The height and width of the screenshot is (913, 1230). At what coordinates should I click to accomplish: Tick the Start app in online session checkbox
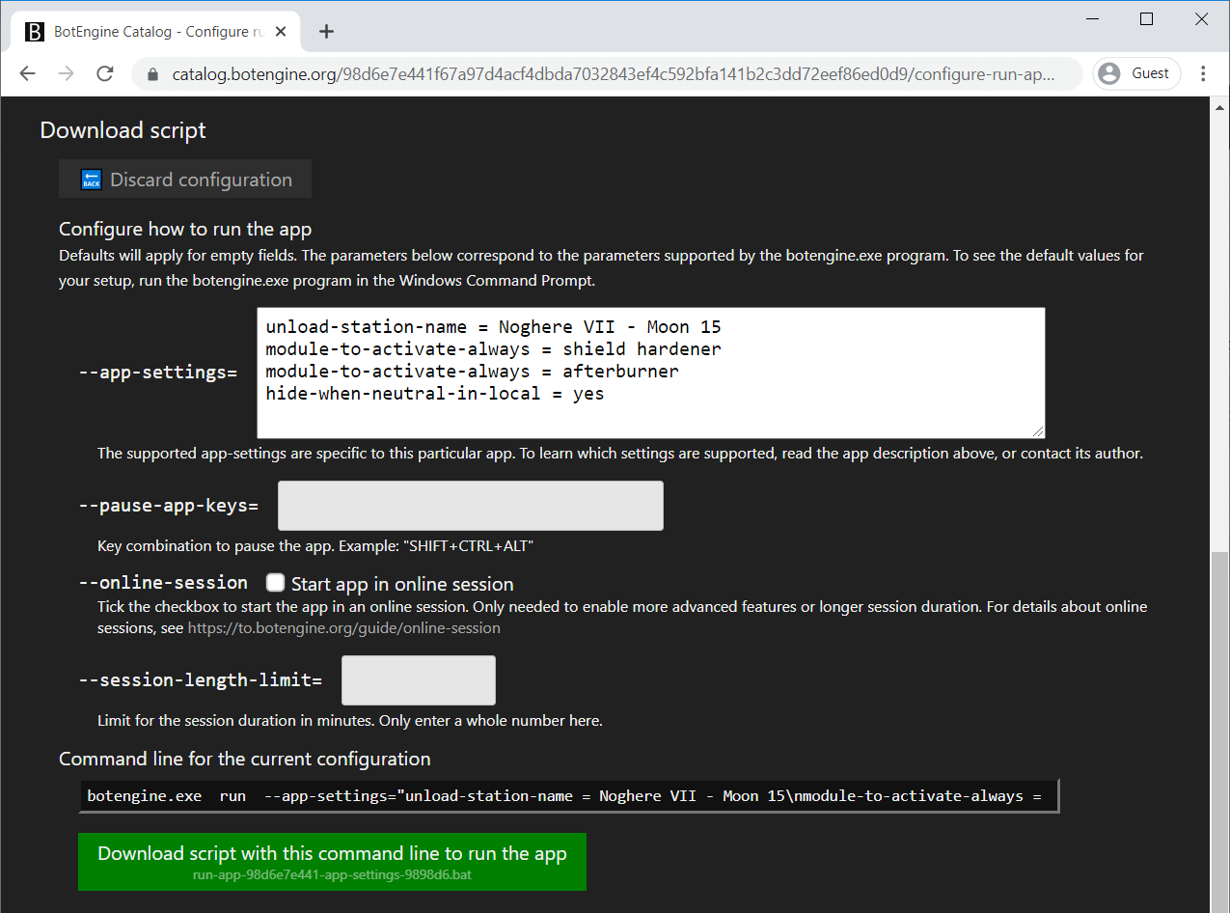276,583
